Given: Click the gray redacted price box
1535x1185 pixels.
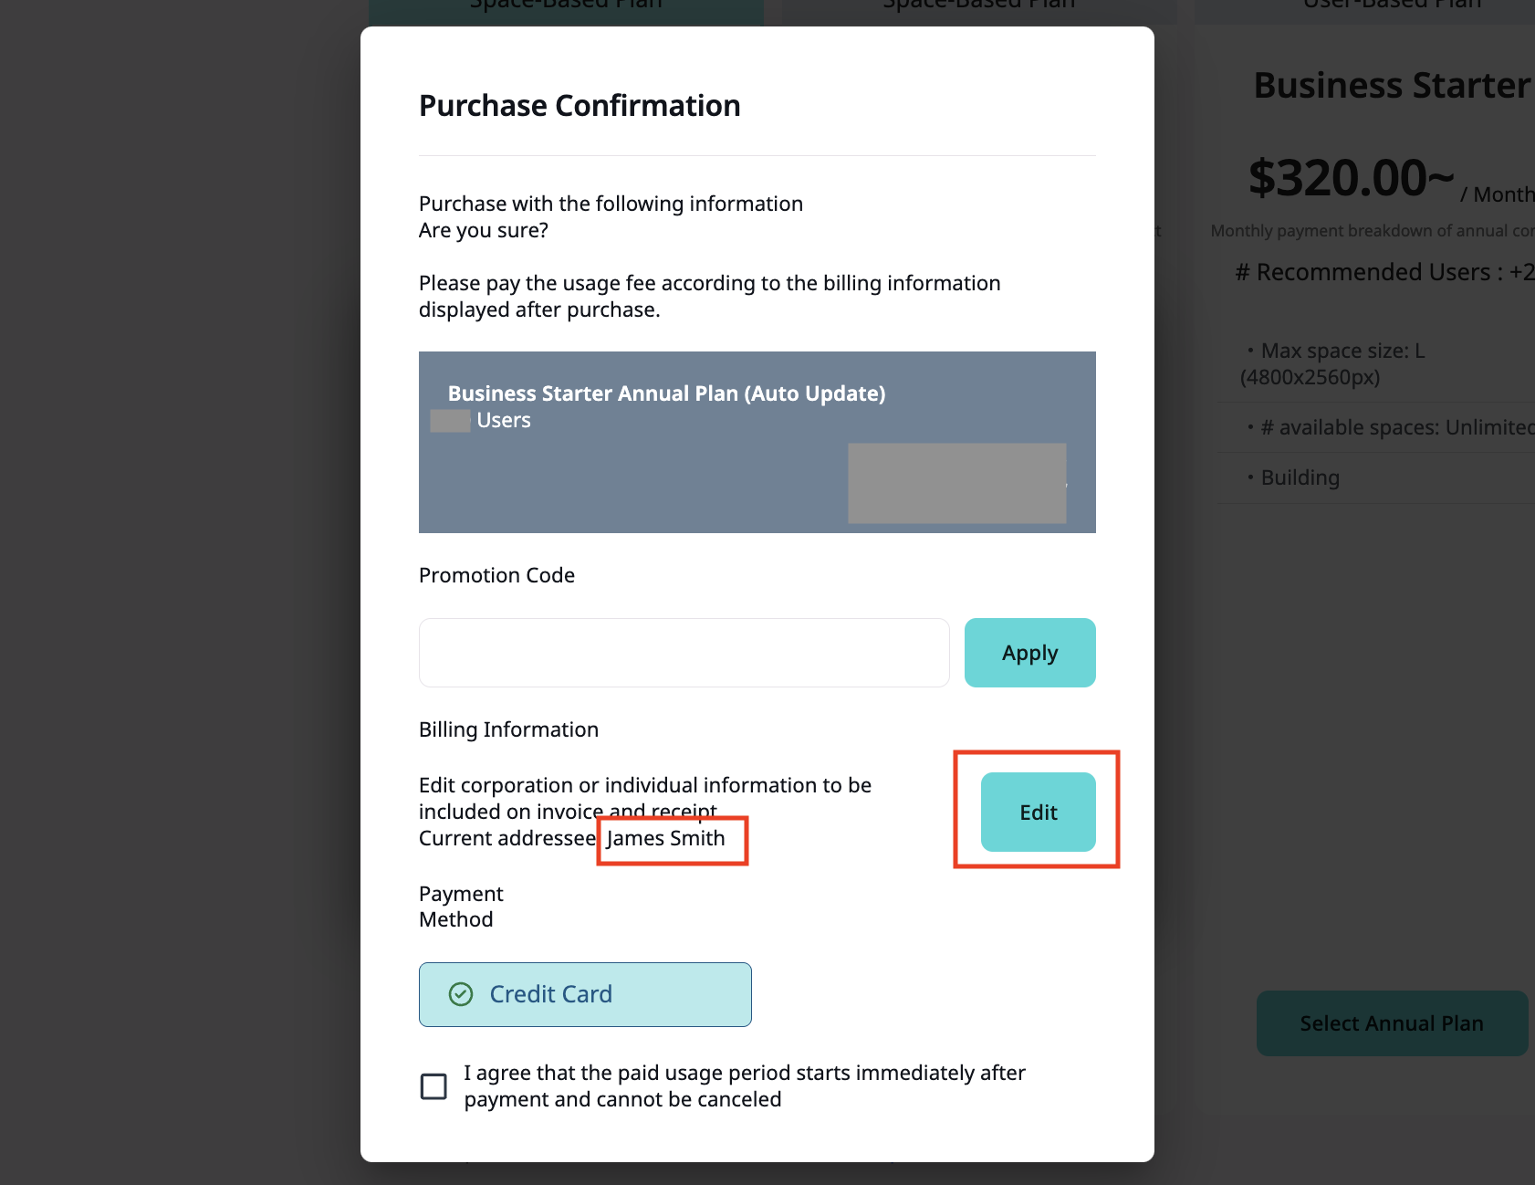Looking at the screenshot, I should pyautogui.click(x=956, y=483).
